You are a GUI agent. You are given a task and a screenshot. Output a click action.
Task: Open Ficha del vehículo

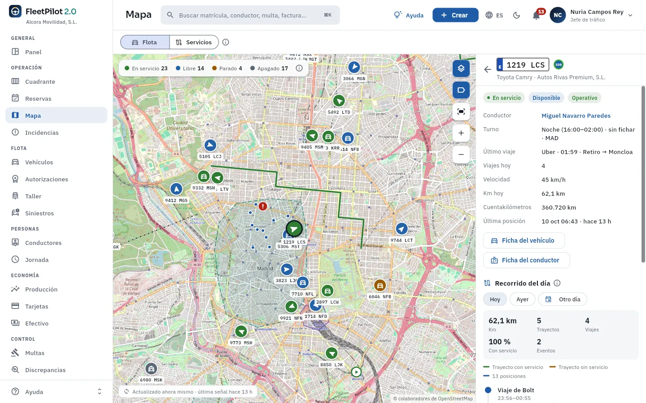(x=524, y=240)
